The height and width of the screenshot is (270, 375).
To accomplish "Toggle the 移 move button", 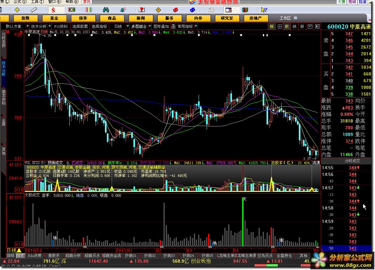I will click(302, 26).
